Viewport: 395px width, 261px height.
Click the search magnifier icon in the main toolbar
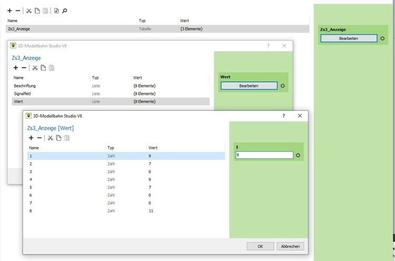pos(65,11)
